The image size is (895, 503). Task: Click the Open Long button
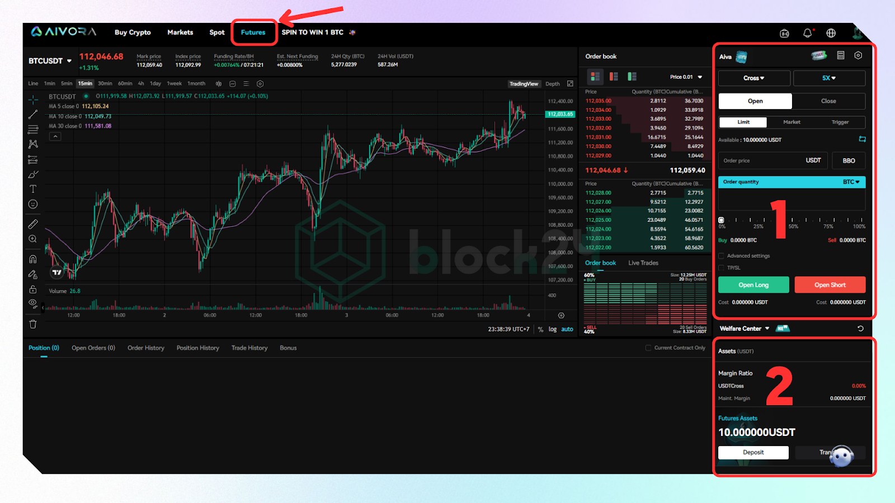coord(753,285)
